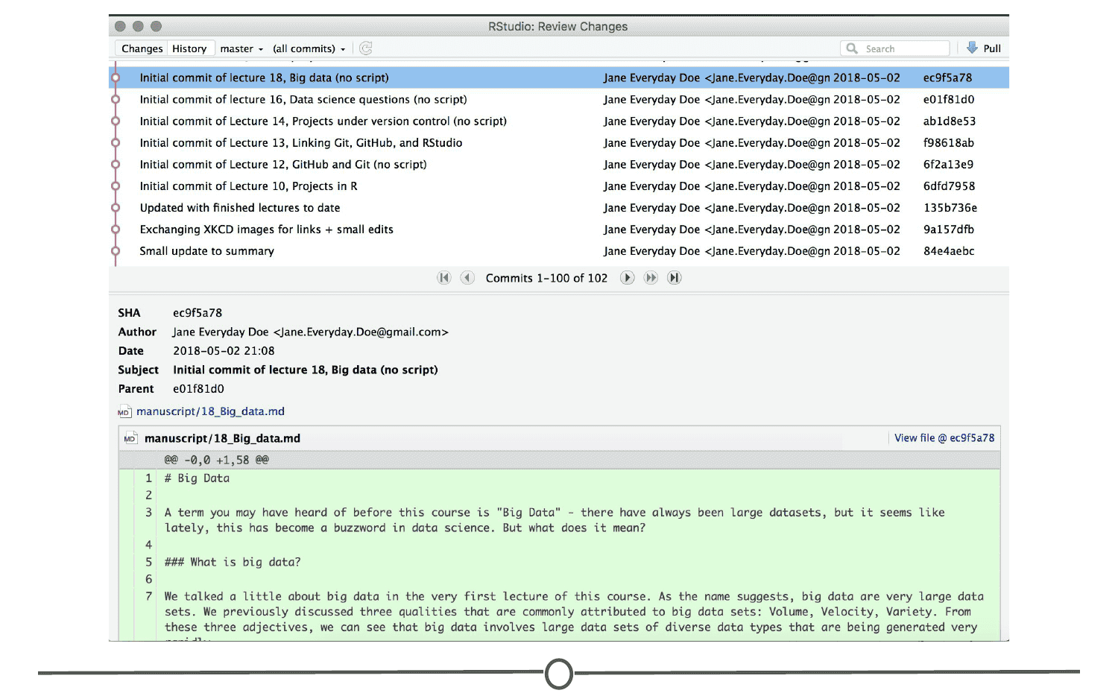This screenshot has width=1118, height=699.
Task: Switch to the History tab
Action: 190,48
